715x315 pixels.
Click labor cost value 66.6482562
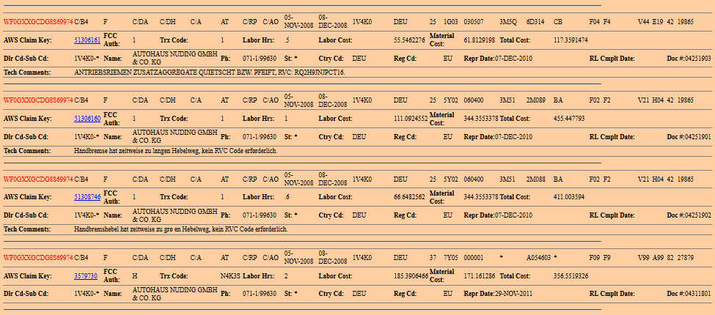pos(409,197)
